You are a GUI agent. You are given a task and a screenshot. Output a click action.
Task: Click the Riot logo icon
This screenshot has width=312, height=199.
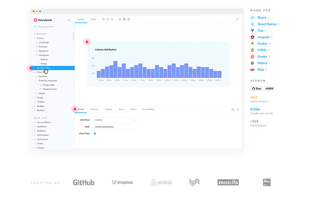(x=253, y=70)
